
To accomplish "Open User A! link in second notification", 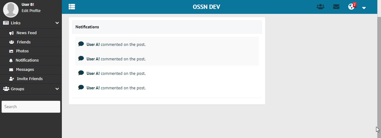I will pyautogui.click(x=93, y=59).
